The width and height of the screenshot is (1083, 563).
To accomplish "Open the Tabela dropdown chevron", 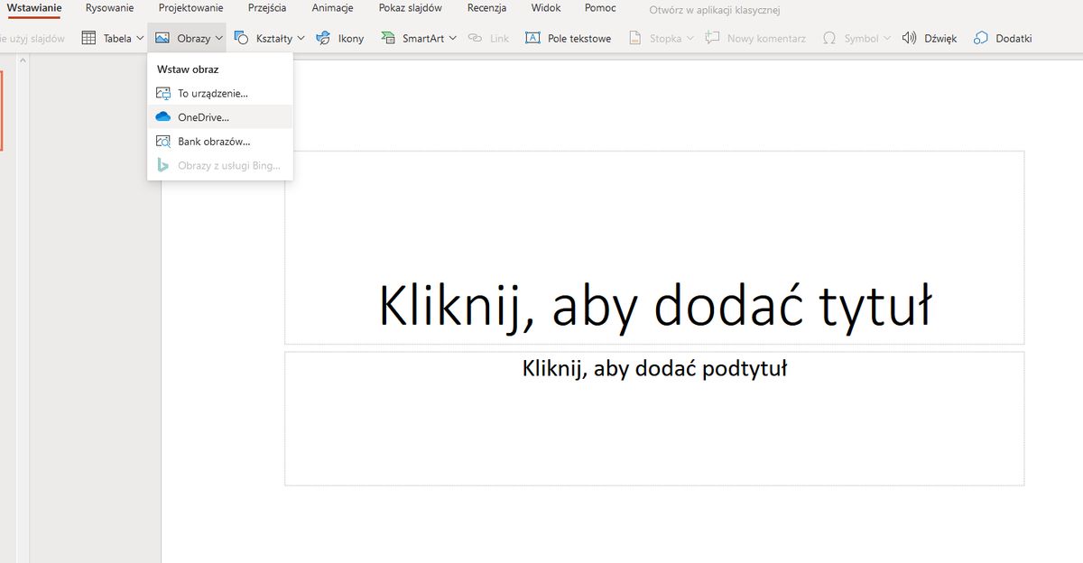I will coord(140,38).
